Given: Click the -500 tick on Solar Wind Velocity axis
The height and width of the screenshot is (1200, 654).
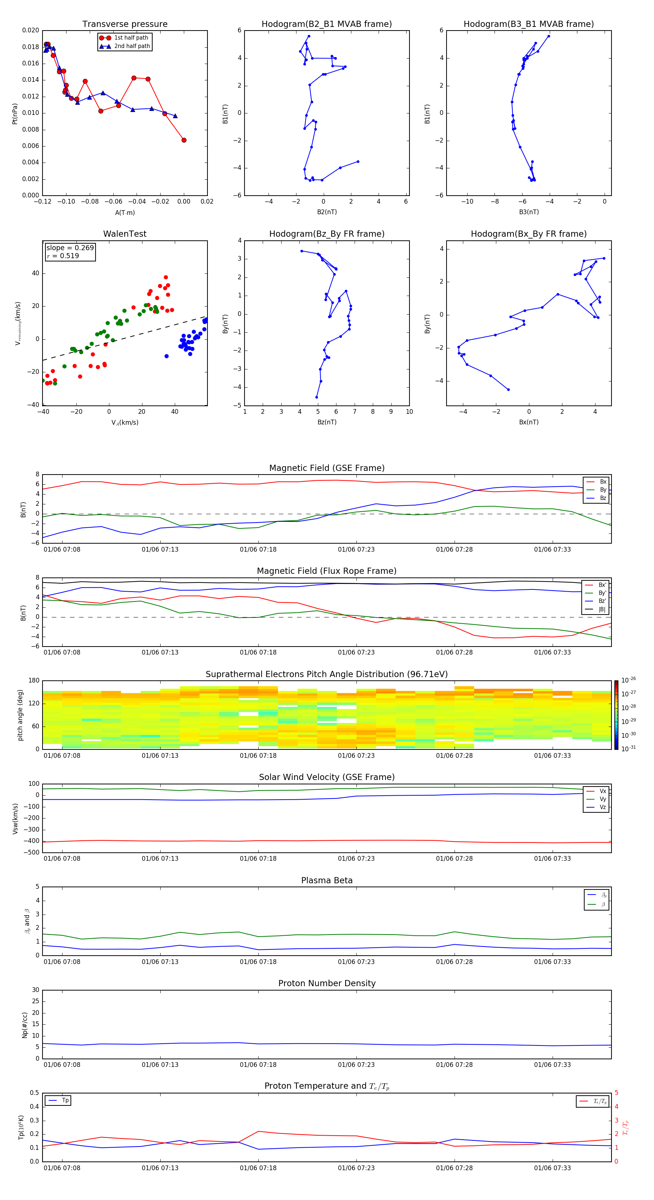Looking at the screenshot, I should 31,852.
